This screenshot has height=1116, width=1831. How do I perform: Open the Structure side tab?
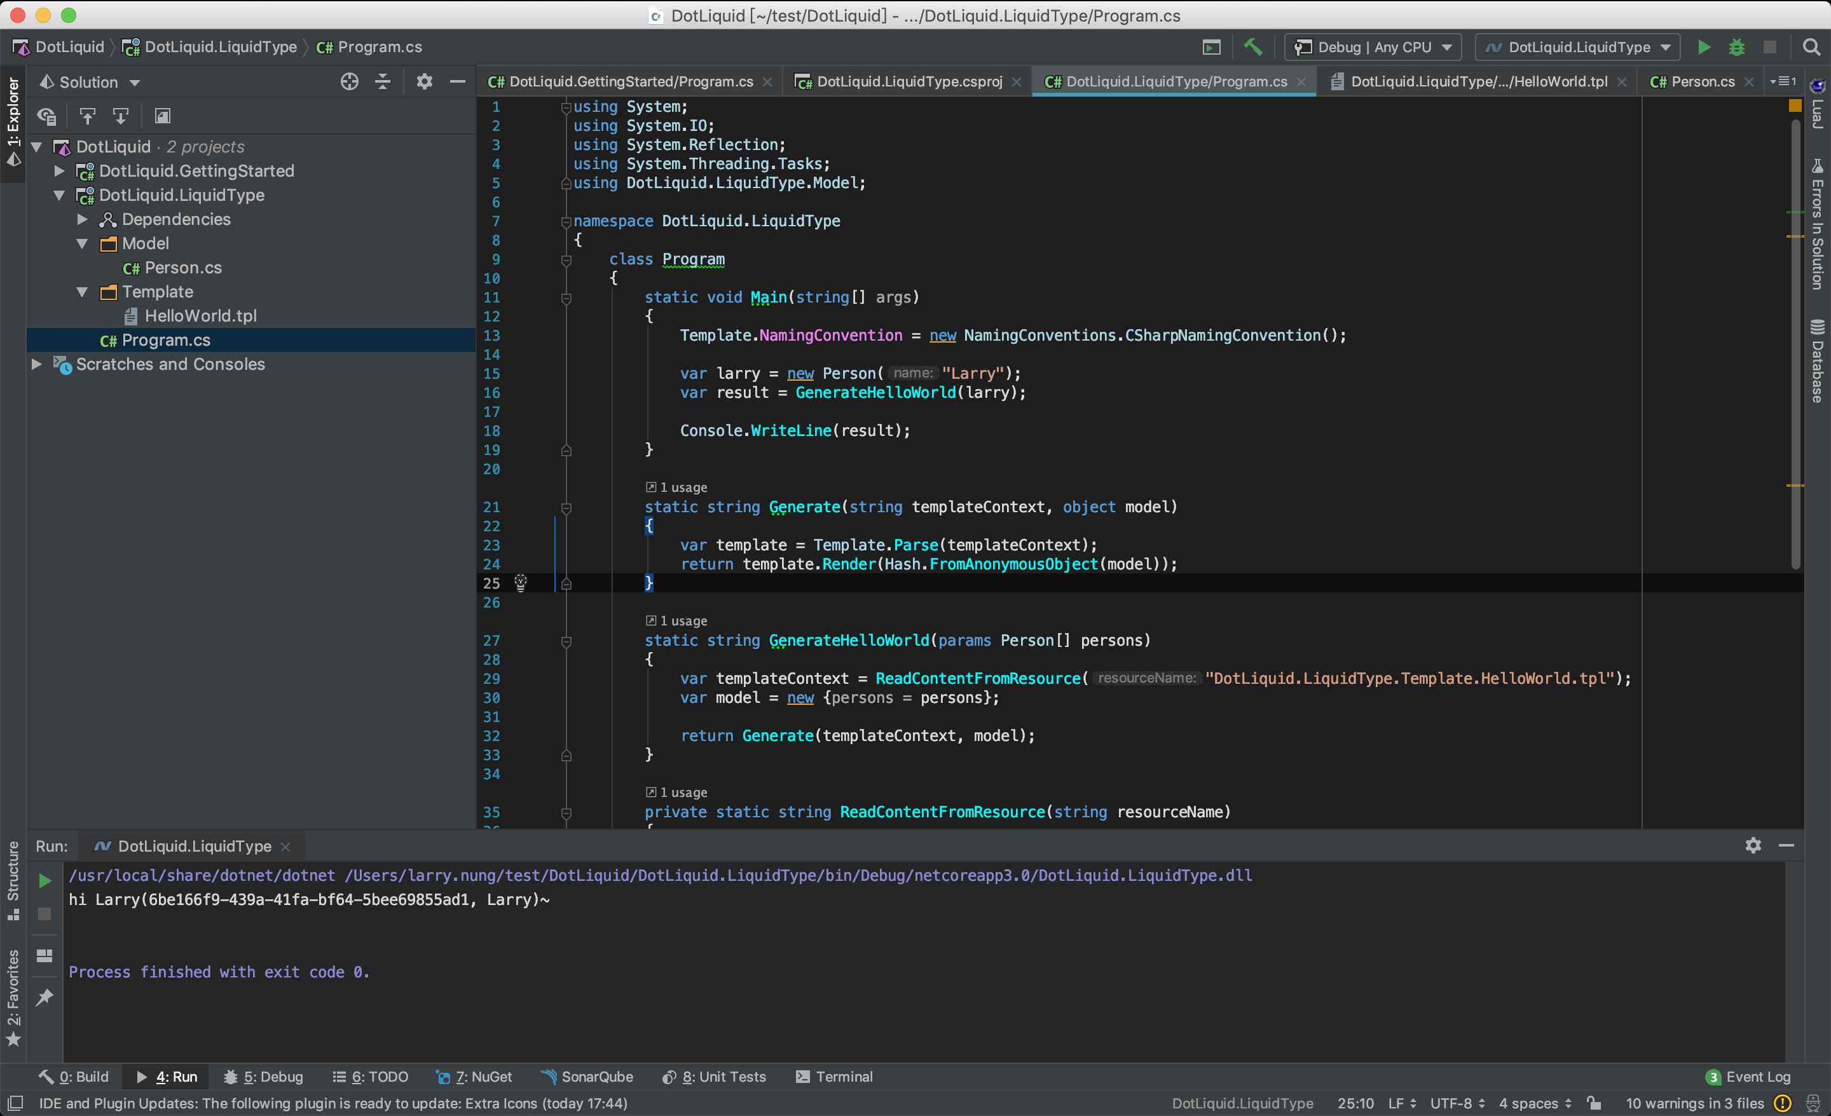[x=13, y=881]
